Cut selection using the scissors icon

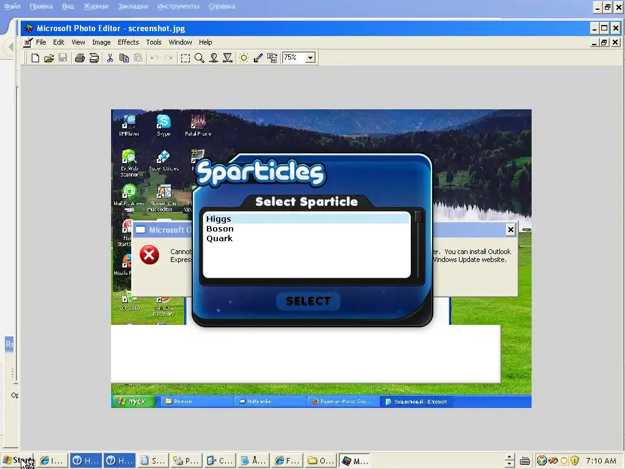(110, 58)
